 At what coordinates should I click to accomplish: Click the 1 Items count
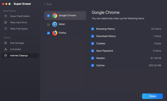(x=157, y=36)
